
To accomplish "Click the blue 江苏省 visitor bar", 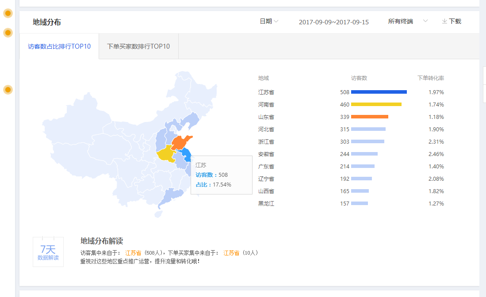I will click(x=379, y=92).
